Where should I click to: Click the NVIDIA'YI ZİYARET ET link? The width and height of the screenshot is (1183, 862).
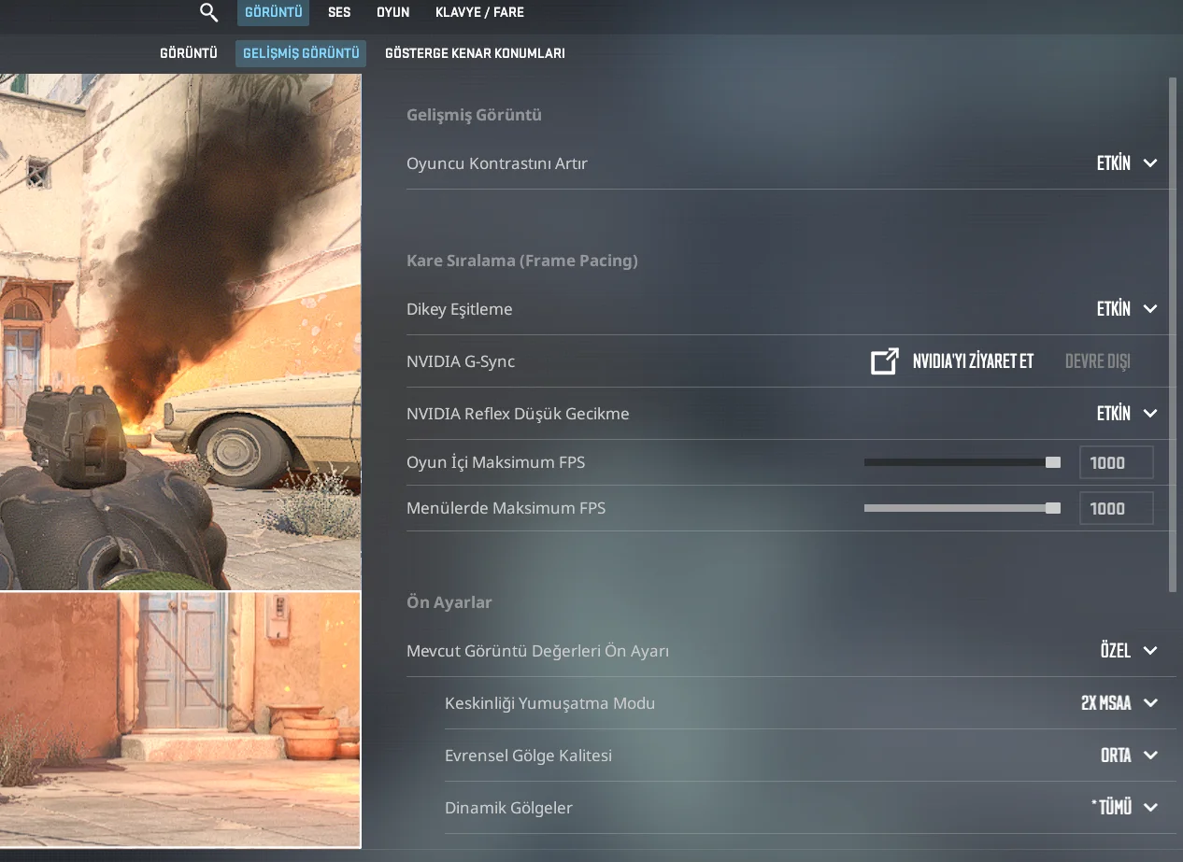click(973, 361)
